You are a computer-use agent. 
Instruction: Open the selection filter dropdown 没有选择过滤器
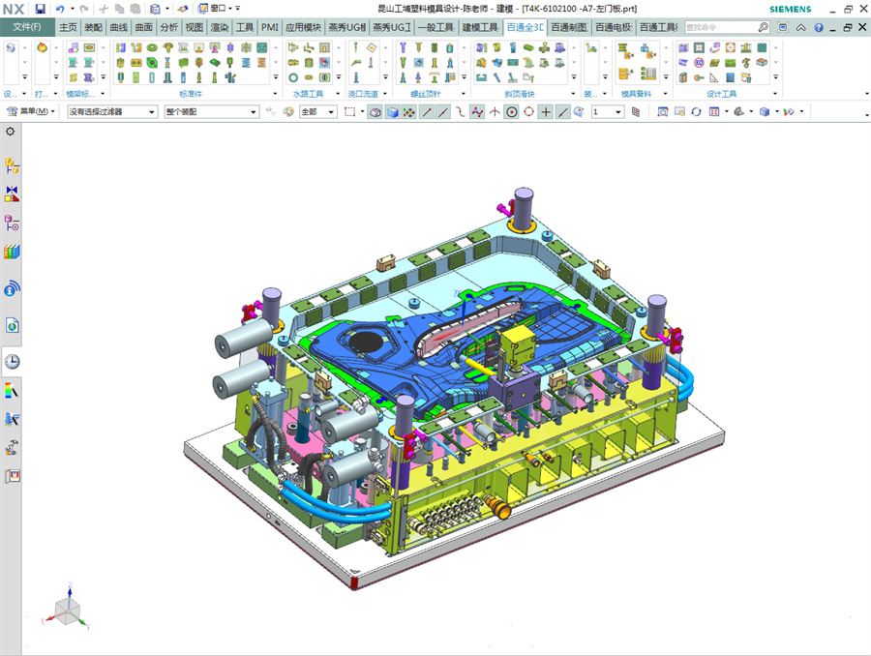[111, 112]
